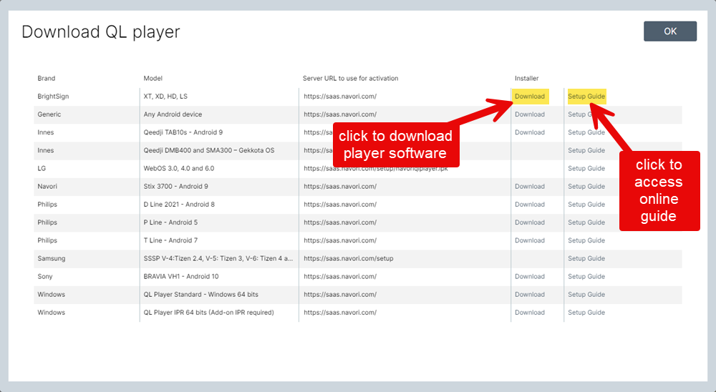Download QL Player Standard Windows installer
Viewport: 716px width, 392px height.
point(530,294)
